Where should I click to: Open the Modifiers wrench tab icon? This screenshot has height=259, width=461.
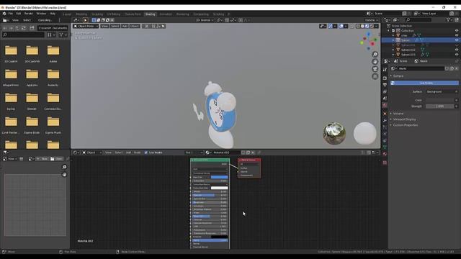tap(385, 120)
